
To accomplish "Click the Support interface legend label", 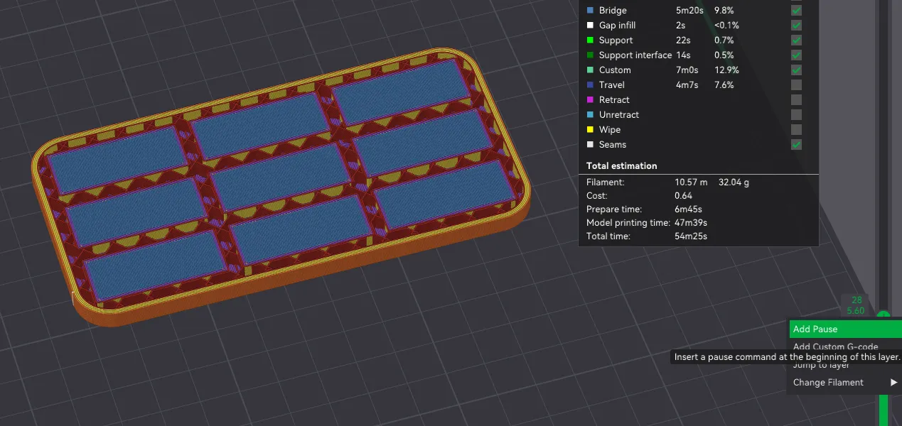I will [x=635, y=55].
